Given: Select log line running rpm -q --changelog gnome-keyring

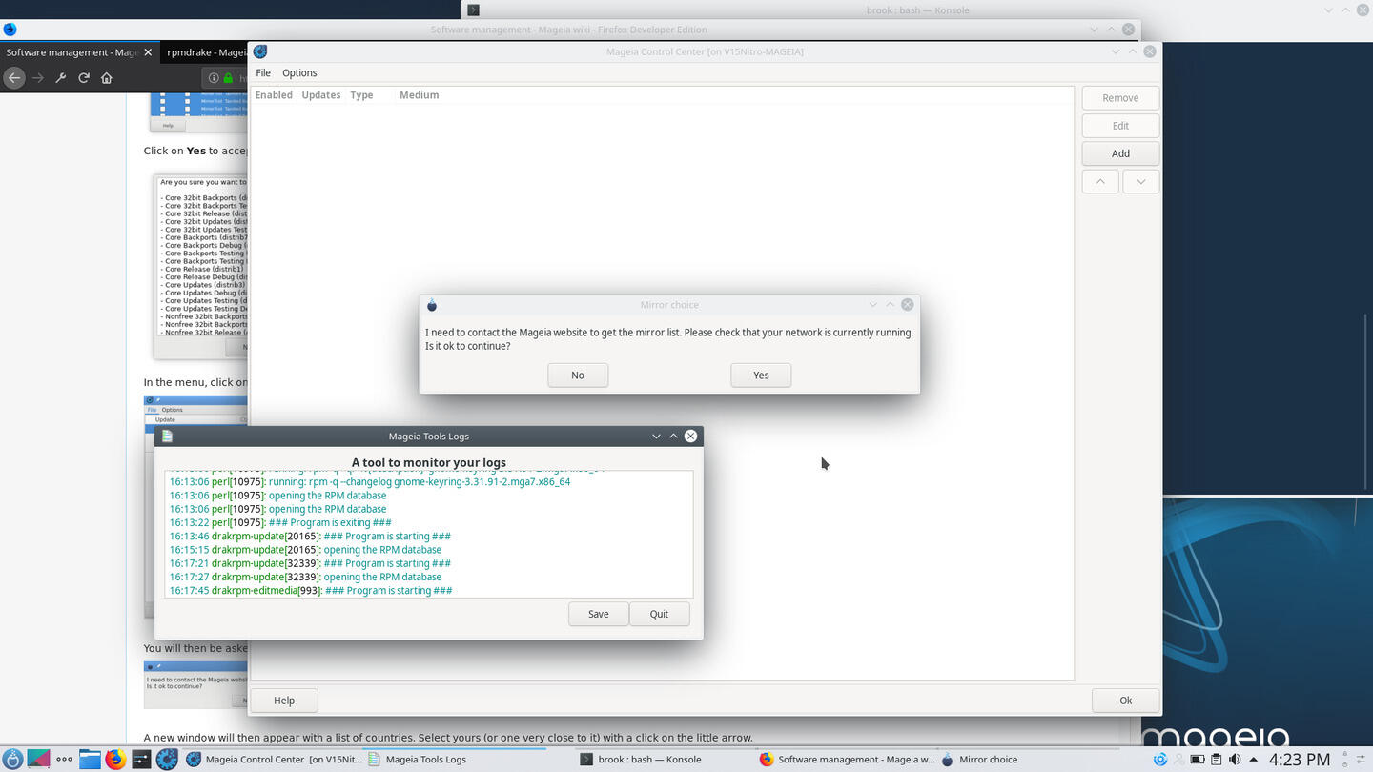Looking at the screenshot, I should [370, 482].
